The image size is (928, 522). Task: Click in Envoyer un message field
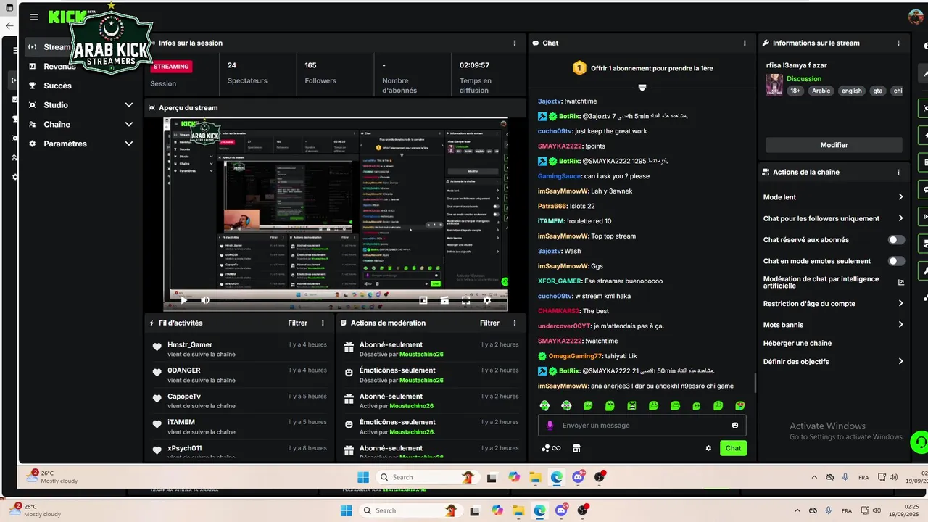[x=642, y=426]
